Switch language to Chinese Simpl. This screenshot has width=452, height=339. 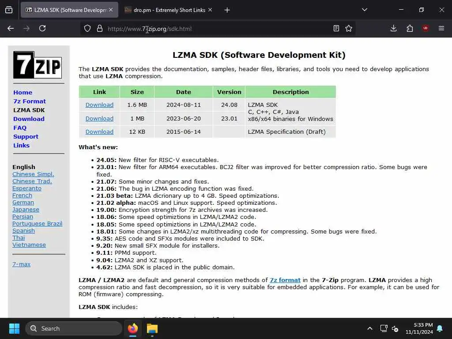pyautogui.click(x=33, y=174)
